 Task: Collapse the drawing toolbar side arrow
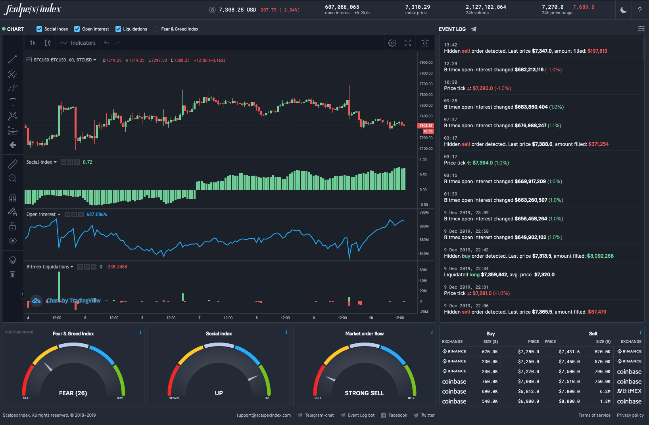point(22,294)
